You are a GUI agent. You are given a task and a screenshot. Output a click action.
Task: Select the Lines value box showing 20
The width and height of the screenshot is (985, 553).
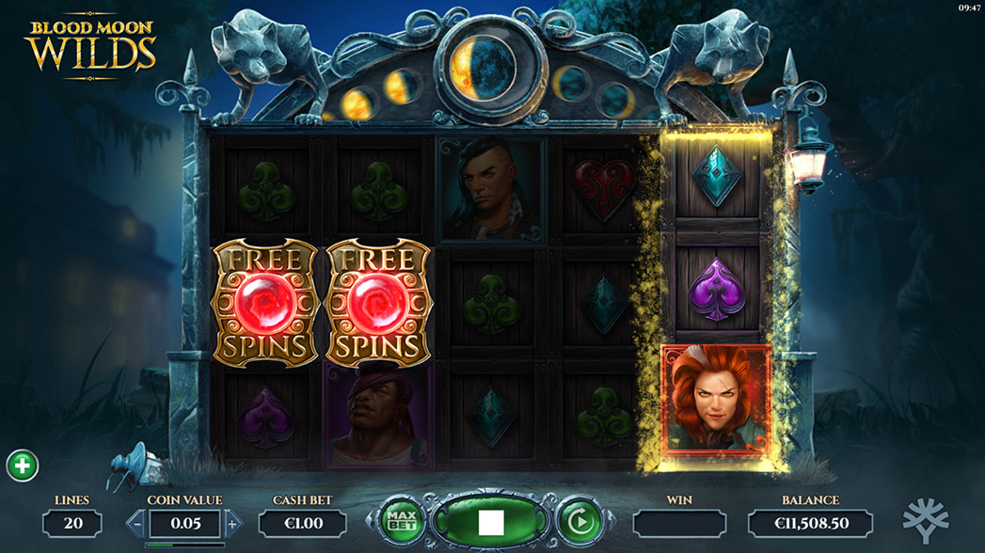pyautogui.click(x=72, y=523)
